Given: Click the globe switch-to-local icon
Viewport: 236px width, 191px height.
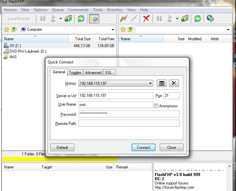Looking at the screenshot, I should click(x=210, y=19).
